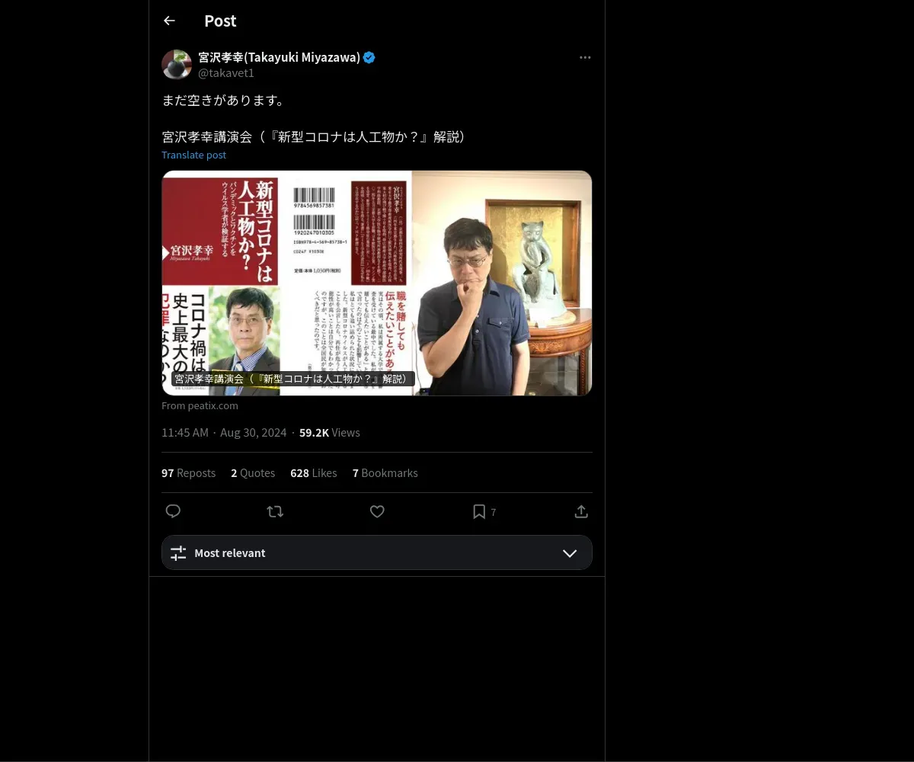This screenshot has width=914, height=762.
Task: Like the post with the heart icon
Action: [x=377, y=511]
